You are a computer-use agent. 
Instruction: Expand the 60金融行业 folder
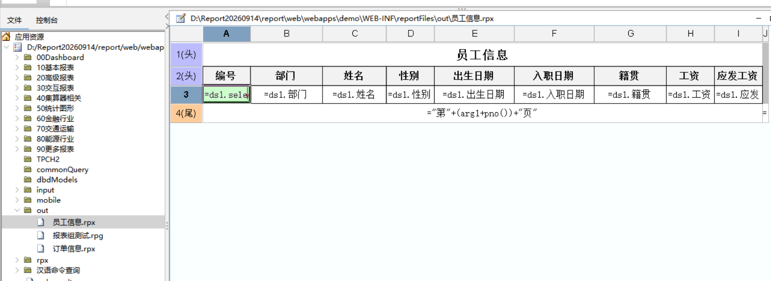[17, 118]
